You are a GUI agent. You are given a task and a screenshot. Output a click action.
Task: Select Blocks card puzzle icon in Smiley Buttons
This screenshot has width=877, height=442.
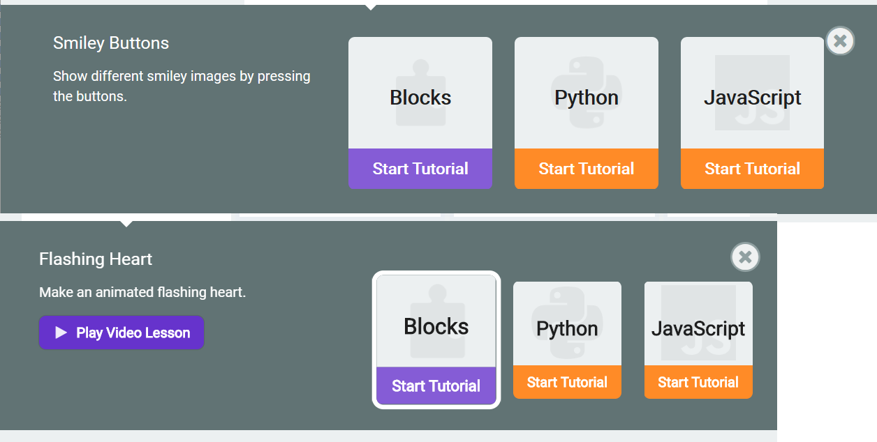pyautogui.click(x=420, y=93)
